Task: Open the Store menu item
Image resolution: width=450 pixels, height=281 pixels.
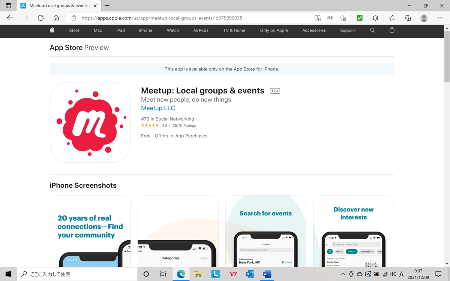Action: (74, 30)
